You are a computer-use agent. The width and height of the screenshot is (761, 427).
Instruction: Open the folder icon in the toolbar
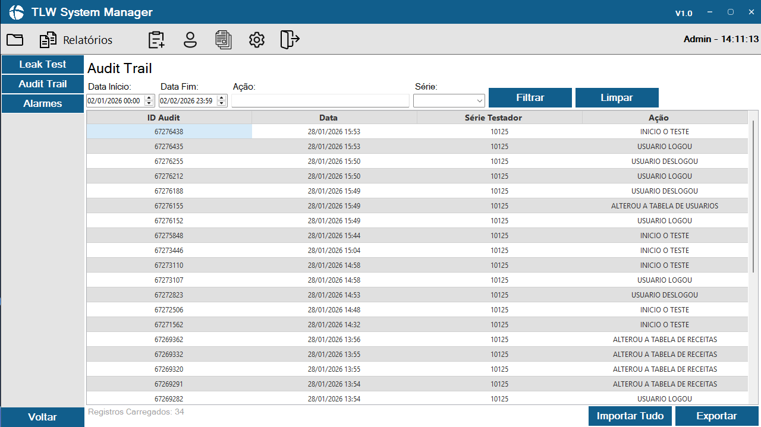pyautogui.click(x=14, y=40)
